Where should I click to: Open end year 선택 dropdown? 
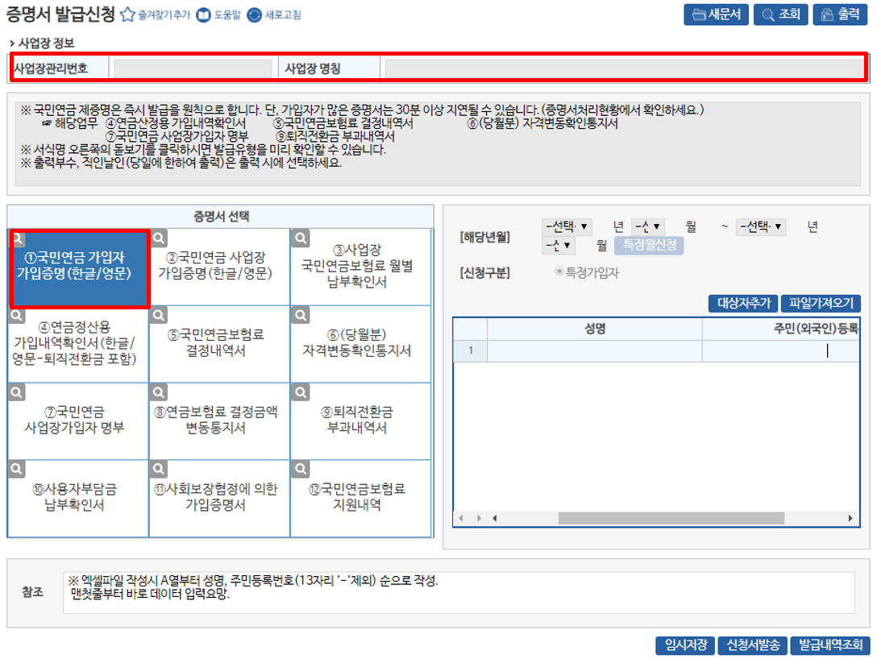tap(761, 226)
